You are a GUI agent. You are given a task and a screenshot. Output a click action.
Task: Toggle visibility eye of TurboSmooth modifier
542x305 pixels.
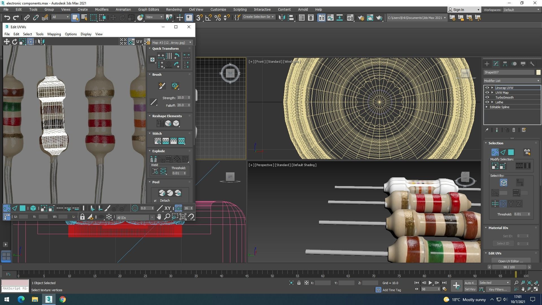coord(487,97)
